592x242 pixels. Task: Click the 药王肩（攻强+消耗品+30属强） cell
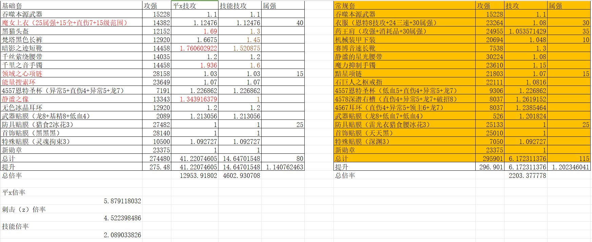(x=404, y=31)
